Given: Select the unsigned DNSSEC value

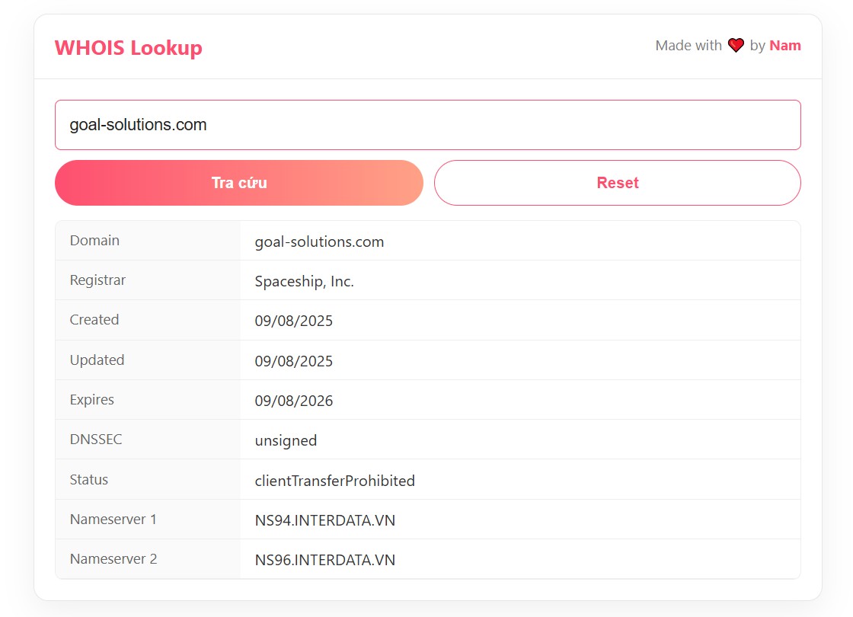Looking at the screenshot, I should pos(286,440).
